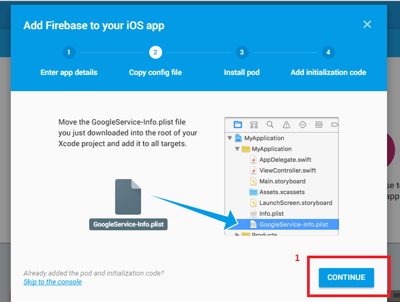Select Xcode symbol navigator hierarchy icon
The width and height of the screenshot is (400, 302).
point(254,125)
